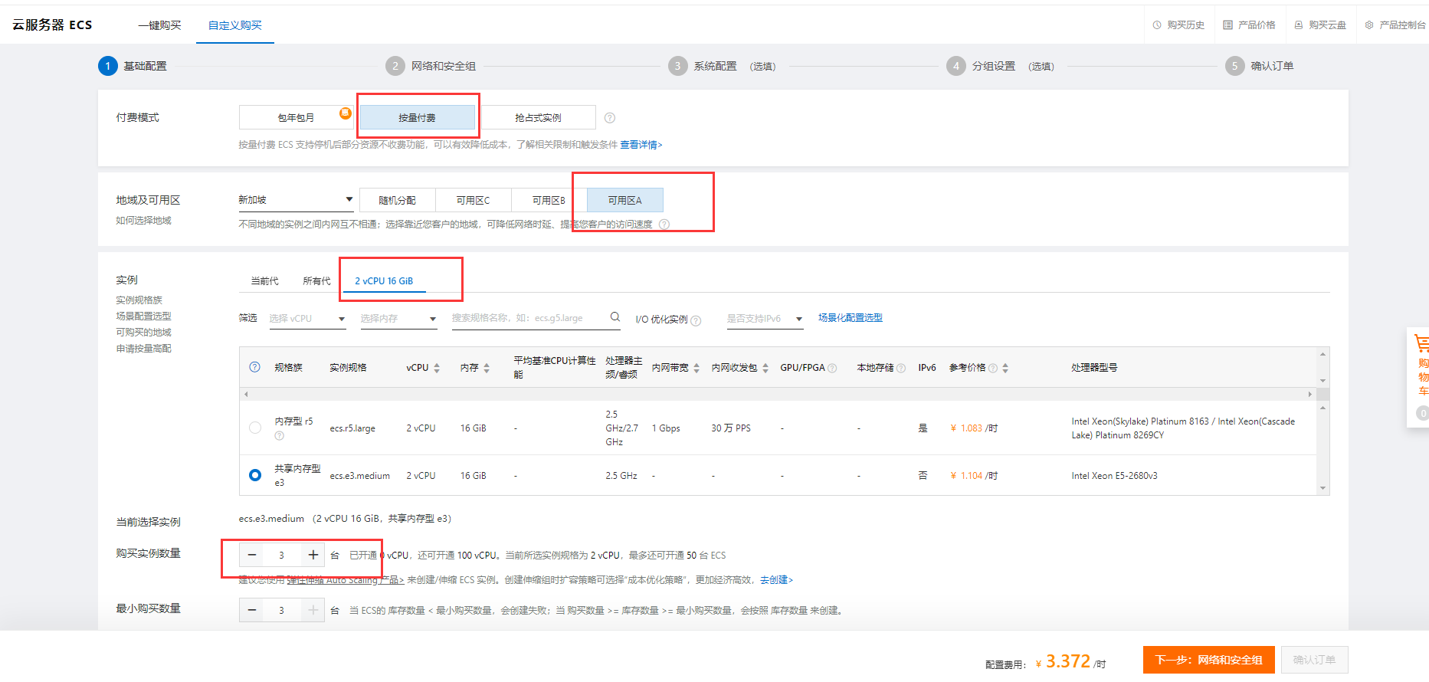Increase 购买实例数量 with plus button
The image size is (1429, 682).
click(x=313, y=555)
